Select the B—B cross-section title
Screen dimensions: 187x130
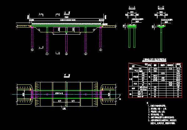[x=161, y=8]
